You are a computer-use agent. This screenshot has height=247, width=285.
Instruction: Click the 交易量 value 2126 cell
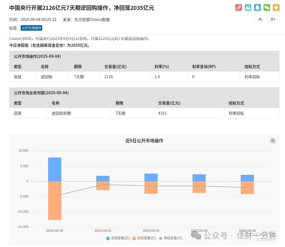point(125,77)
